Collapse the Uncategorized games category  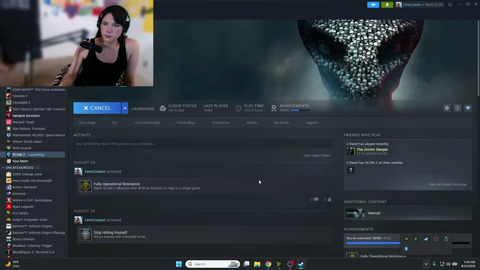(3, 168)
